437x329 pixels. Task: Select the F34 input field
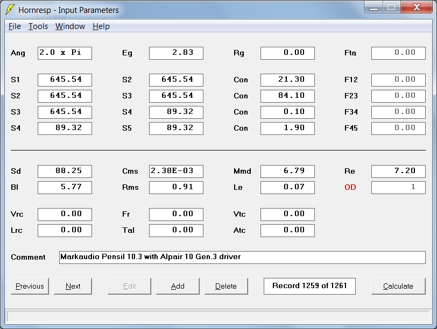click(x=399, y=112)
